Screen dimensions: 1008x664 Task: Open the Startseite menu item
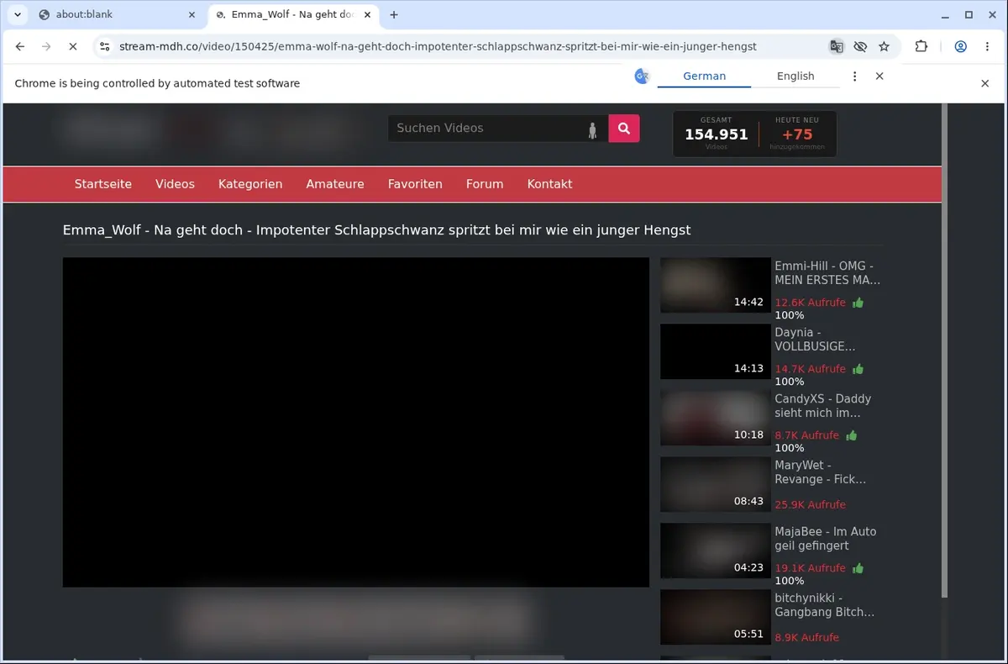(103, 184)
